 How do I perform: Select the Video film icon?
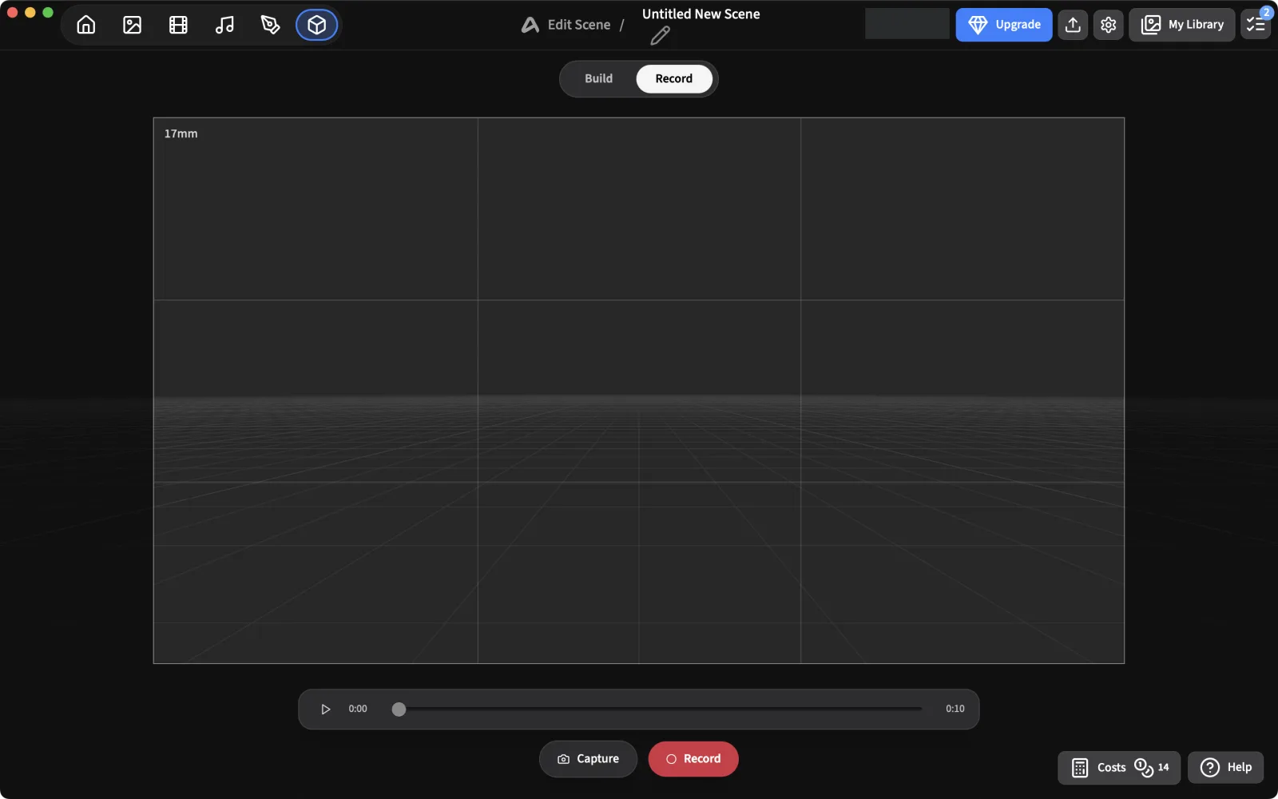(x=178, y=25)
